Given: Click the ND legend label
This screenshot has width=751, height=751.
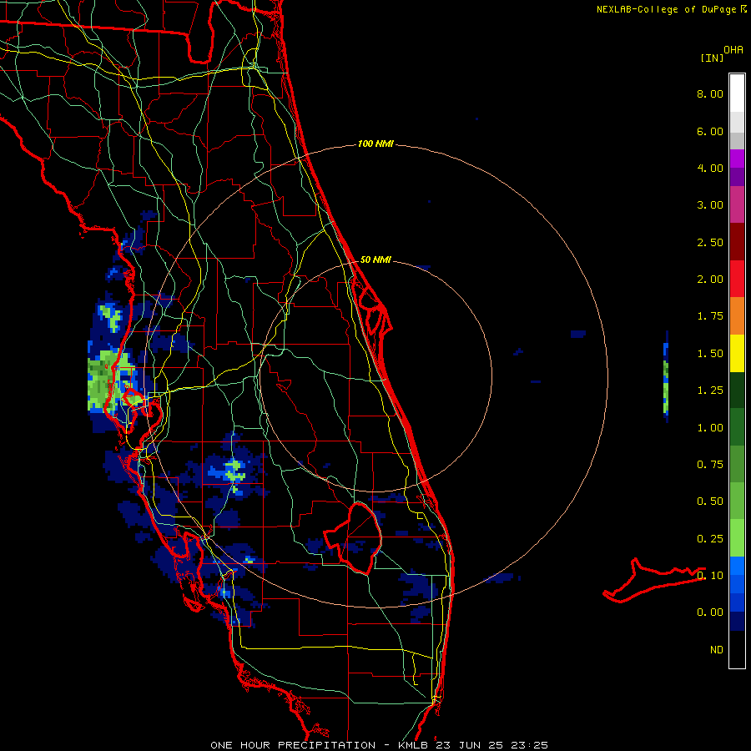Looking at the screenshot, I should 717,650.
